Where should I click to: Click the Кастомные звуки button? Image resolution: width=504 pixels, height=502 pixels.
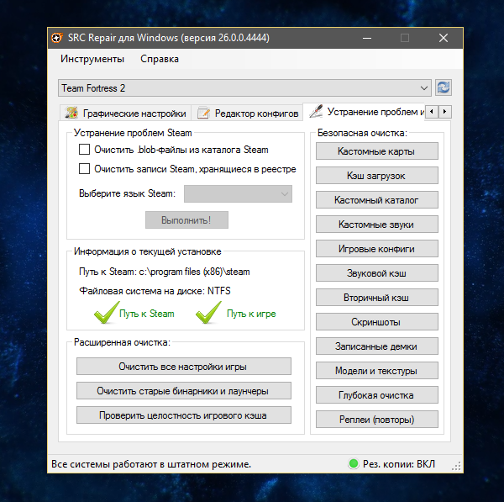coord(376,225)
